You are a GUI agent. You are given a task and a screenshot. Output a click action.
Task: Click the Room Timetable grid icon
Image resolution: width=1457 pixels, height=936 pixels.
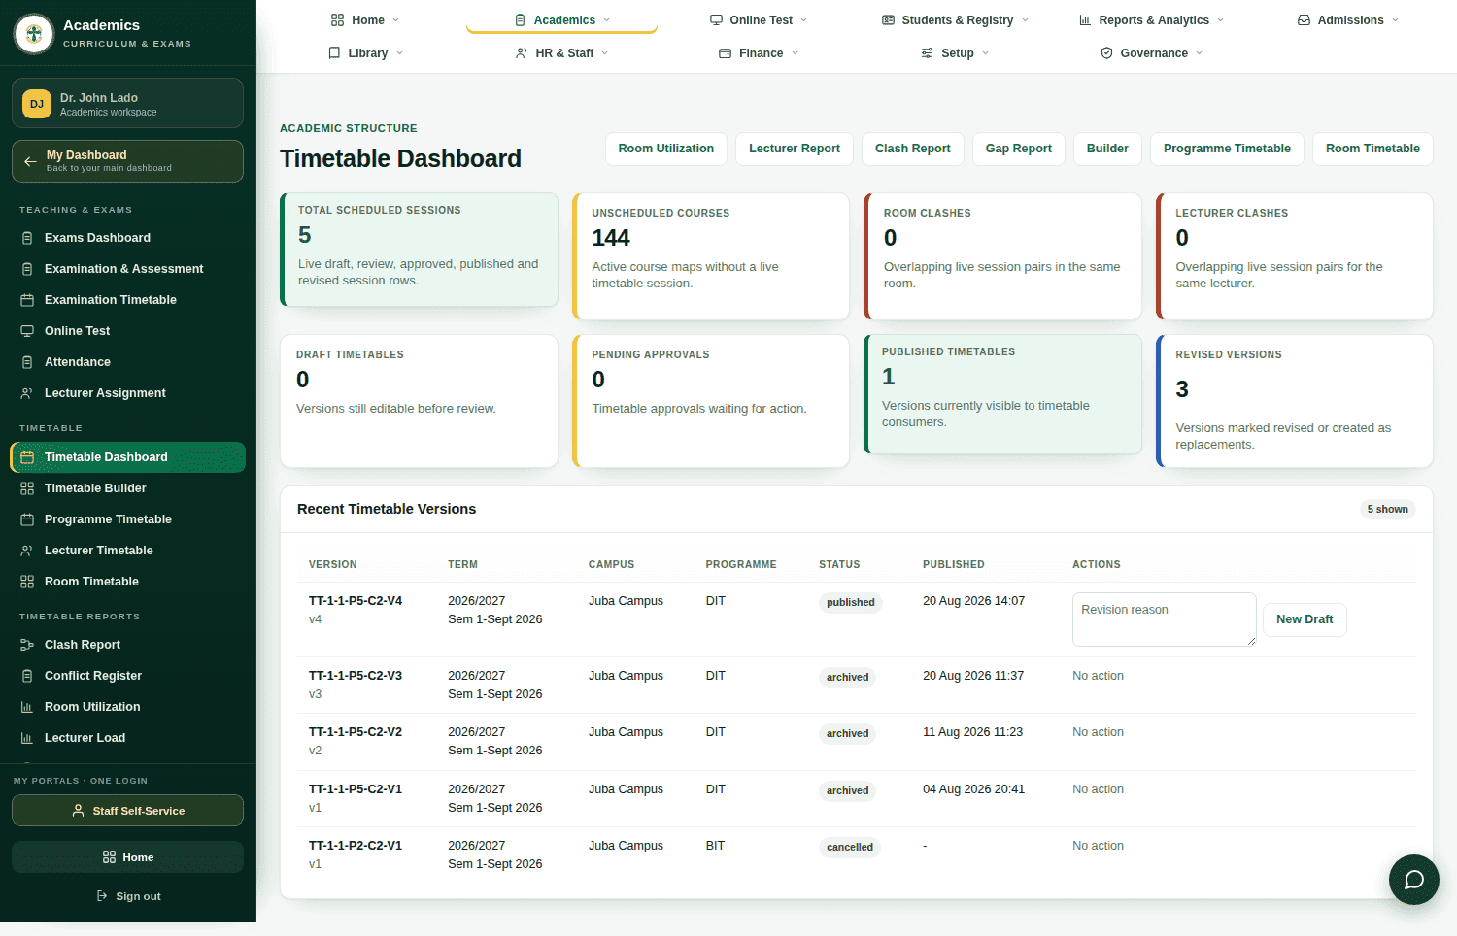point(27,582)
